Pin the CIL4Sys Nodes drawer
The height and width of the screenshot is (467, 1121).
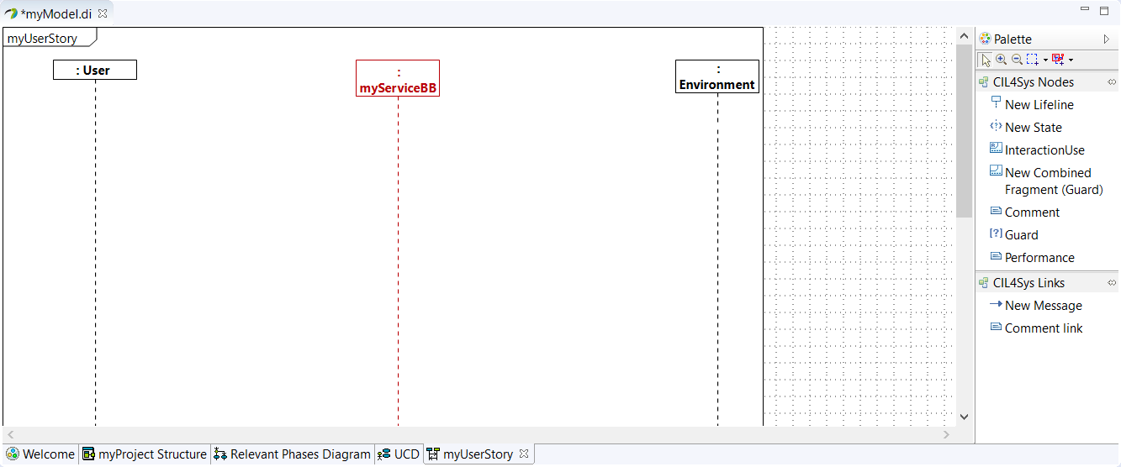click(1111, 82)
